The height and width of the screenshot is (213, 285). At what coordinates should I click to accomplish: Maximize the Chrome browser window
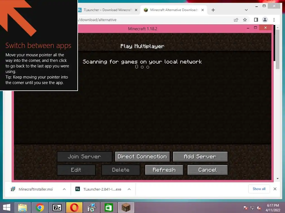(x=264, y=6)
